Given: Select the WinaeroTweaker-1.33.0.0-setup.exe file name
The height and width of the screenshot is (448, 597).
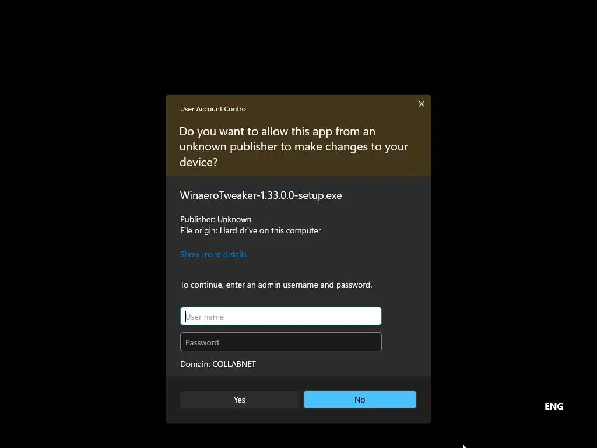Looking at the screenshot, I should pyautogui.click(x=261, y=195).
